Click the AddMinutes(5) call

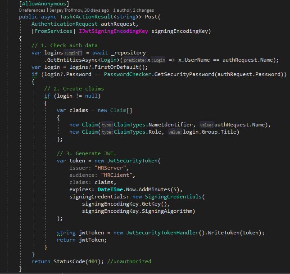tap(159, 189)
